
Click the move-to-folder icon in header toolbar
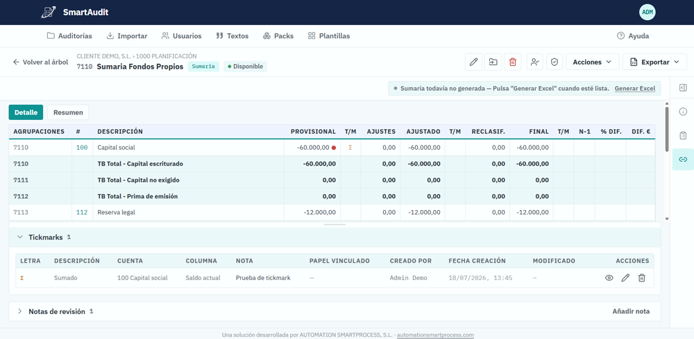(x=493, y=62)
